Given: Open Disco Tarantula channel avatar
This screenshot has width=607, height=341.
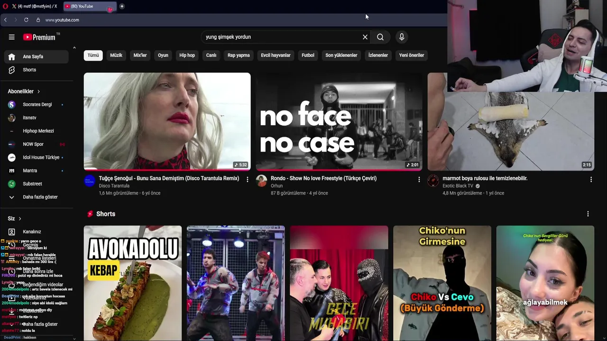Looking at the screenshot, I should point(90,180).
